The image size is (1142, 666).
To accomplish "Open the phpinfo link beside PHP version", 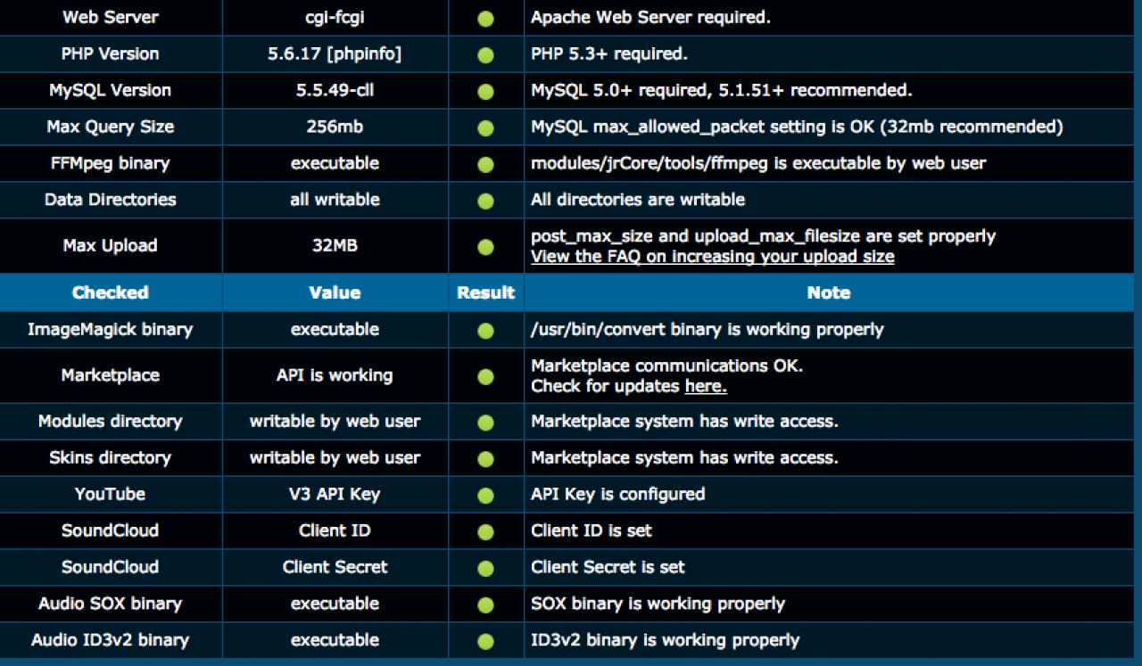I will [x=364, y=54].
